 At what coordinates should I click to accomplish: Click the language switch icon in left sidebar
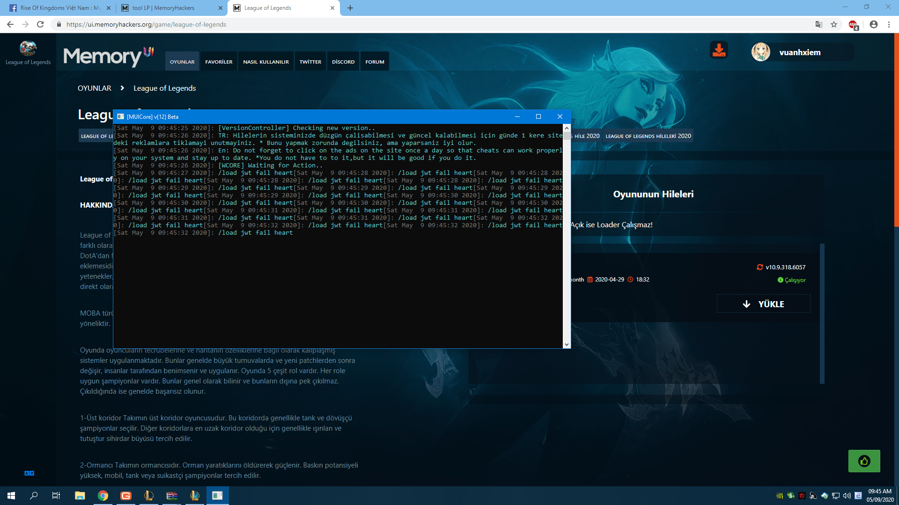coord(29,473)
